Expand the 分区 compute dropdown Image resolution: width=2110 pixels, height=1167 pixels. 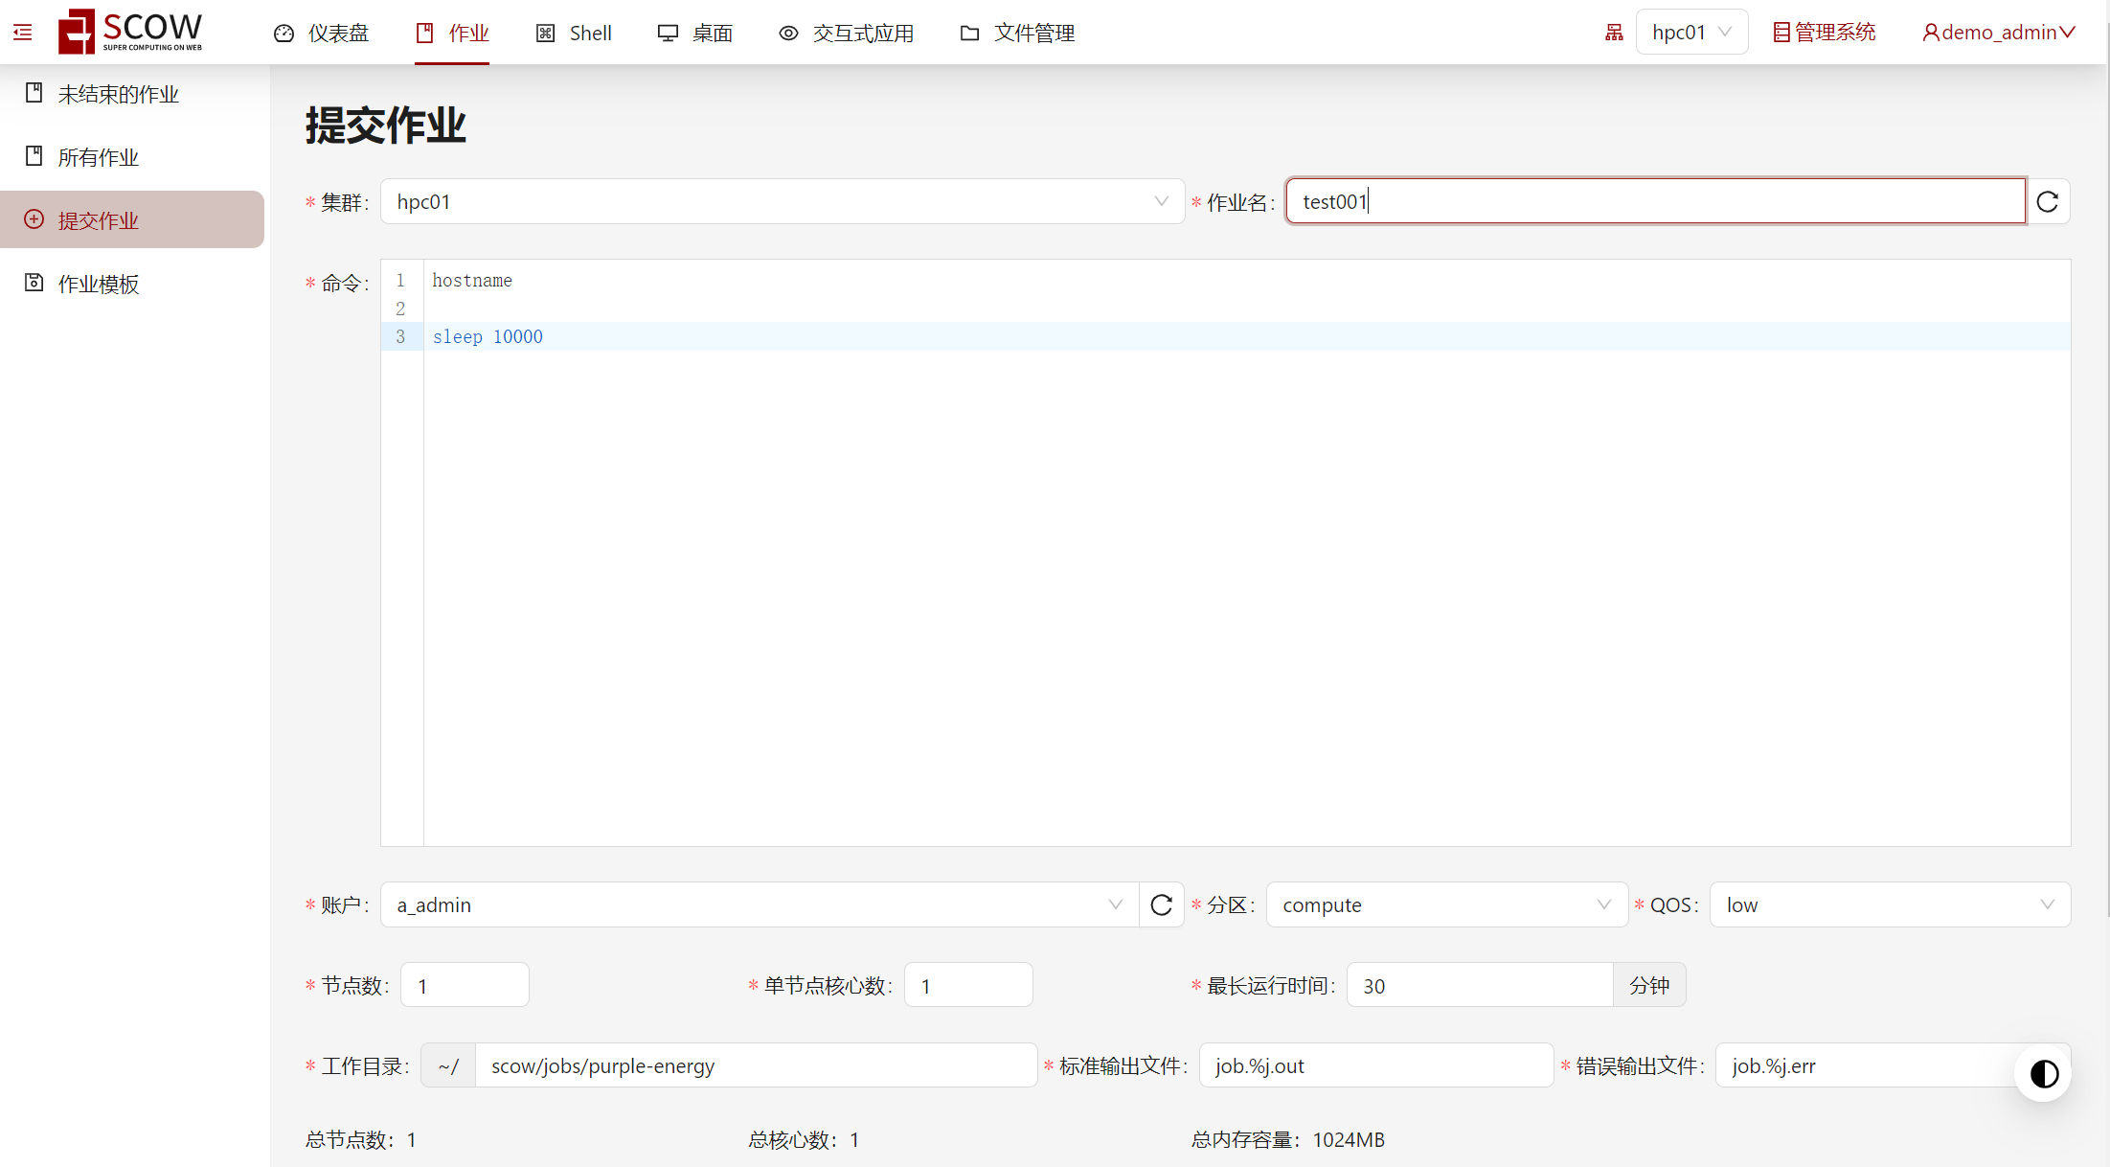pyautogui.click(x=1445, y=905)
